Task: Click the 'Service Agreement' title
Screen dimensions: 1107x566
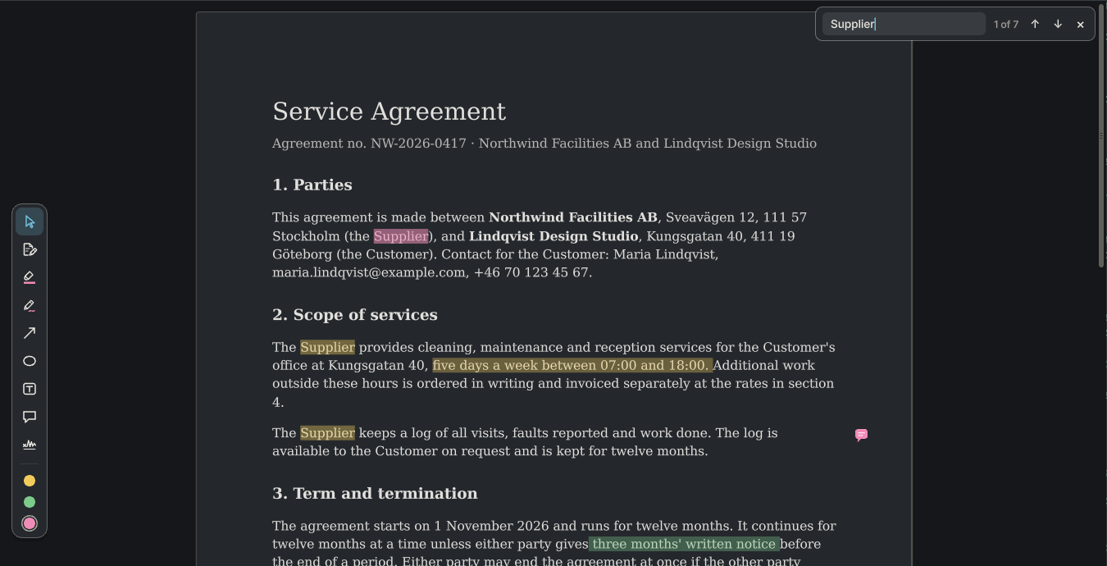Action: click(x=389, y=112)
